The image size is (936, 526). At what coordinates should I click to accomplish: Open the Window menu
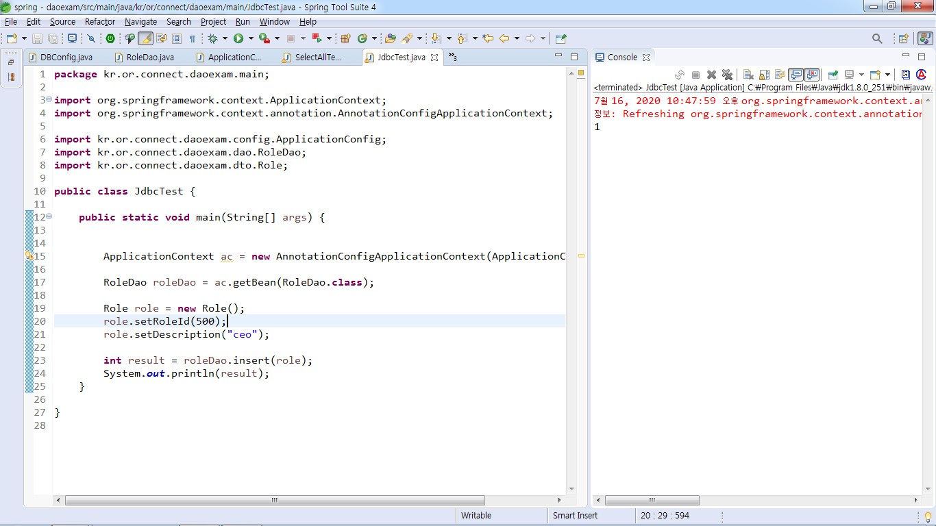pyautogui.click(x=274, y=22)
